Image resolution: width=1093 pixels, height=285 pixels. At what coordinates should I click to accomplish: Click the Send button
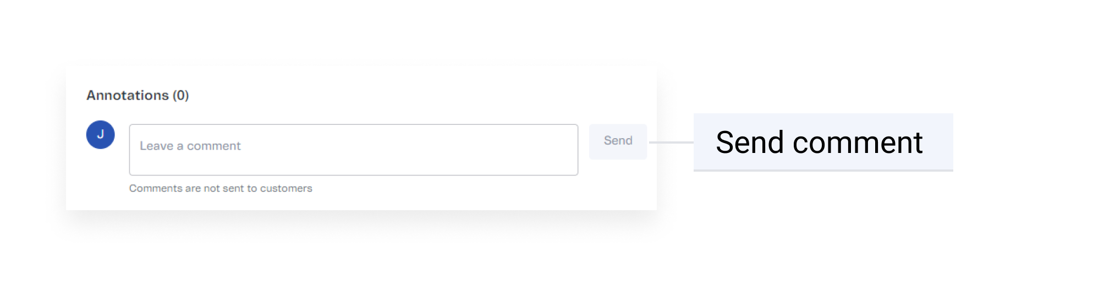click(618, 141)
